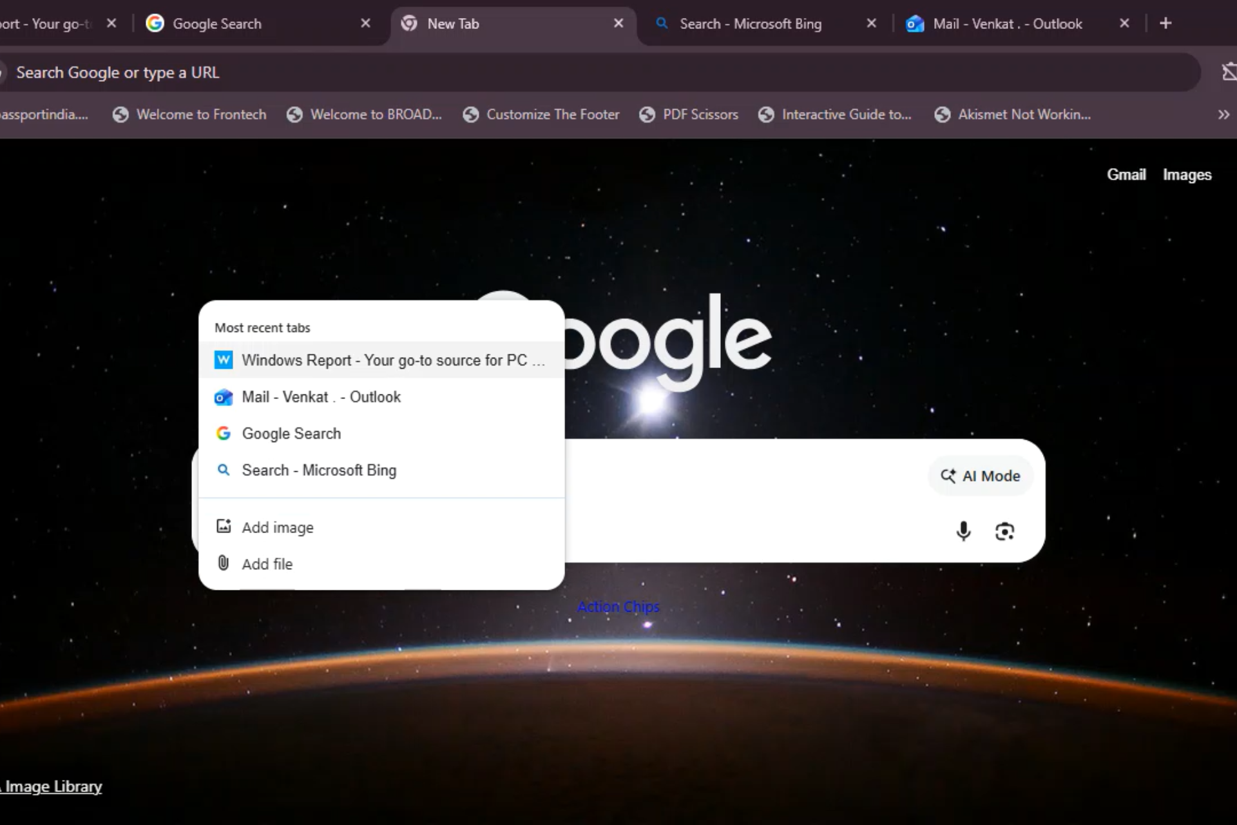Click the voice search microphone icon
This screenshot has width=1237, height=825.
tap(963, 531)
